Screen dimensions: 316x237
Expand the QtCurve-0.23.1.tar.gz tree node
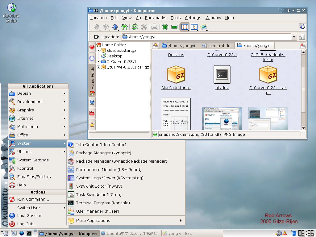coord(98,67)
